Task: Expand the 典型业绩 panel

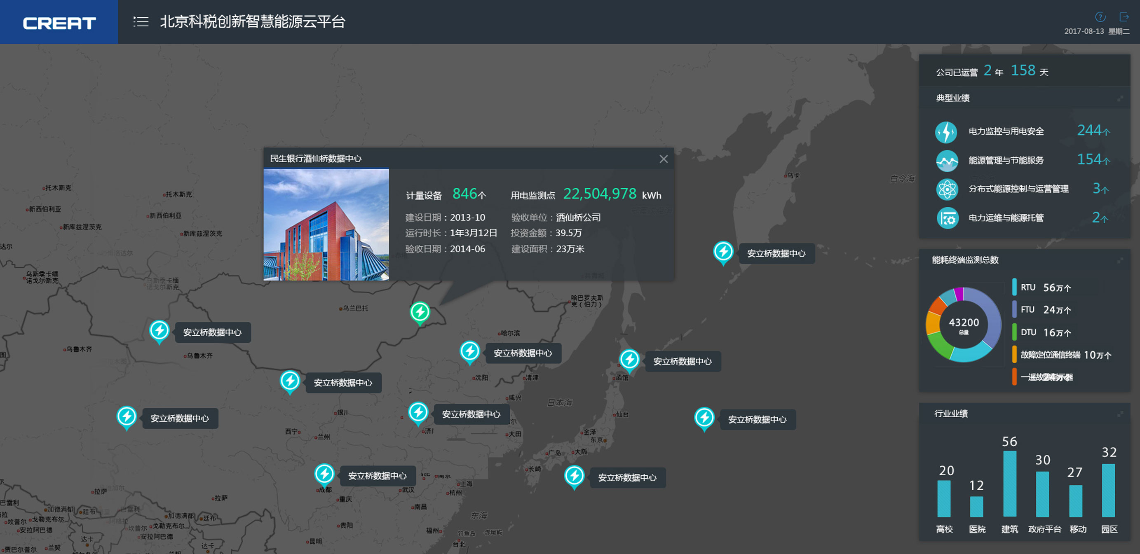Action: [1120, 98]
